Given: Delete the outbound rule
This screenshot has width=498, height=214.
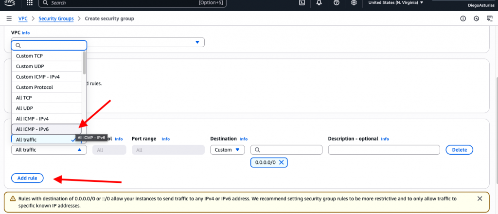Looking at the screenshot, I should click(x=459, y=150).
